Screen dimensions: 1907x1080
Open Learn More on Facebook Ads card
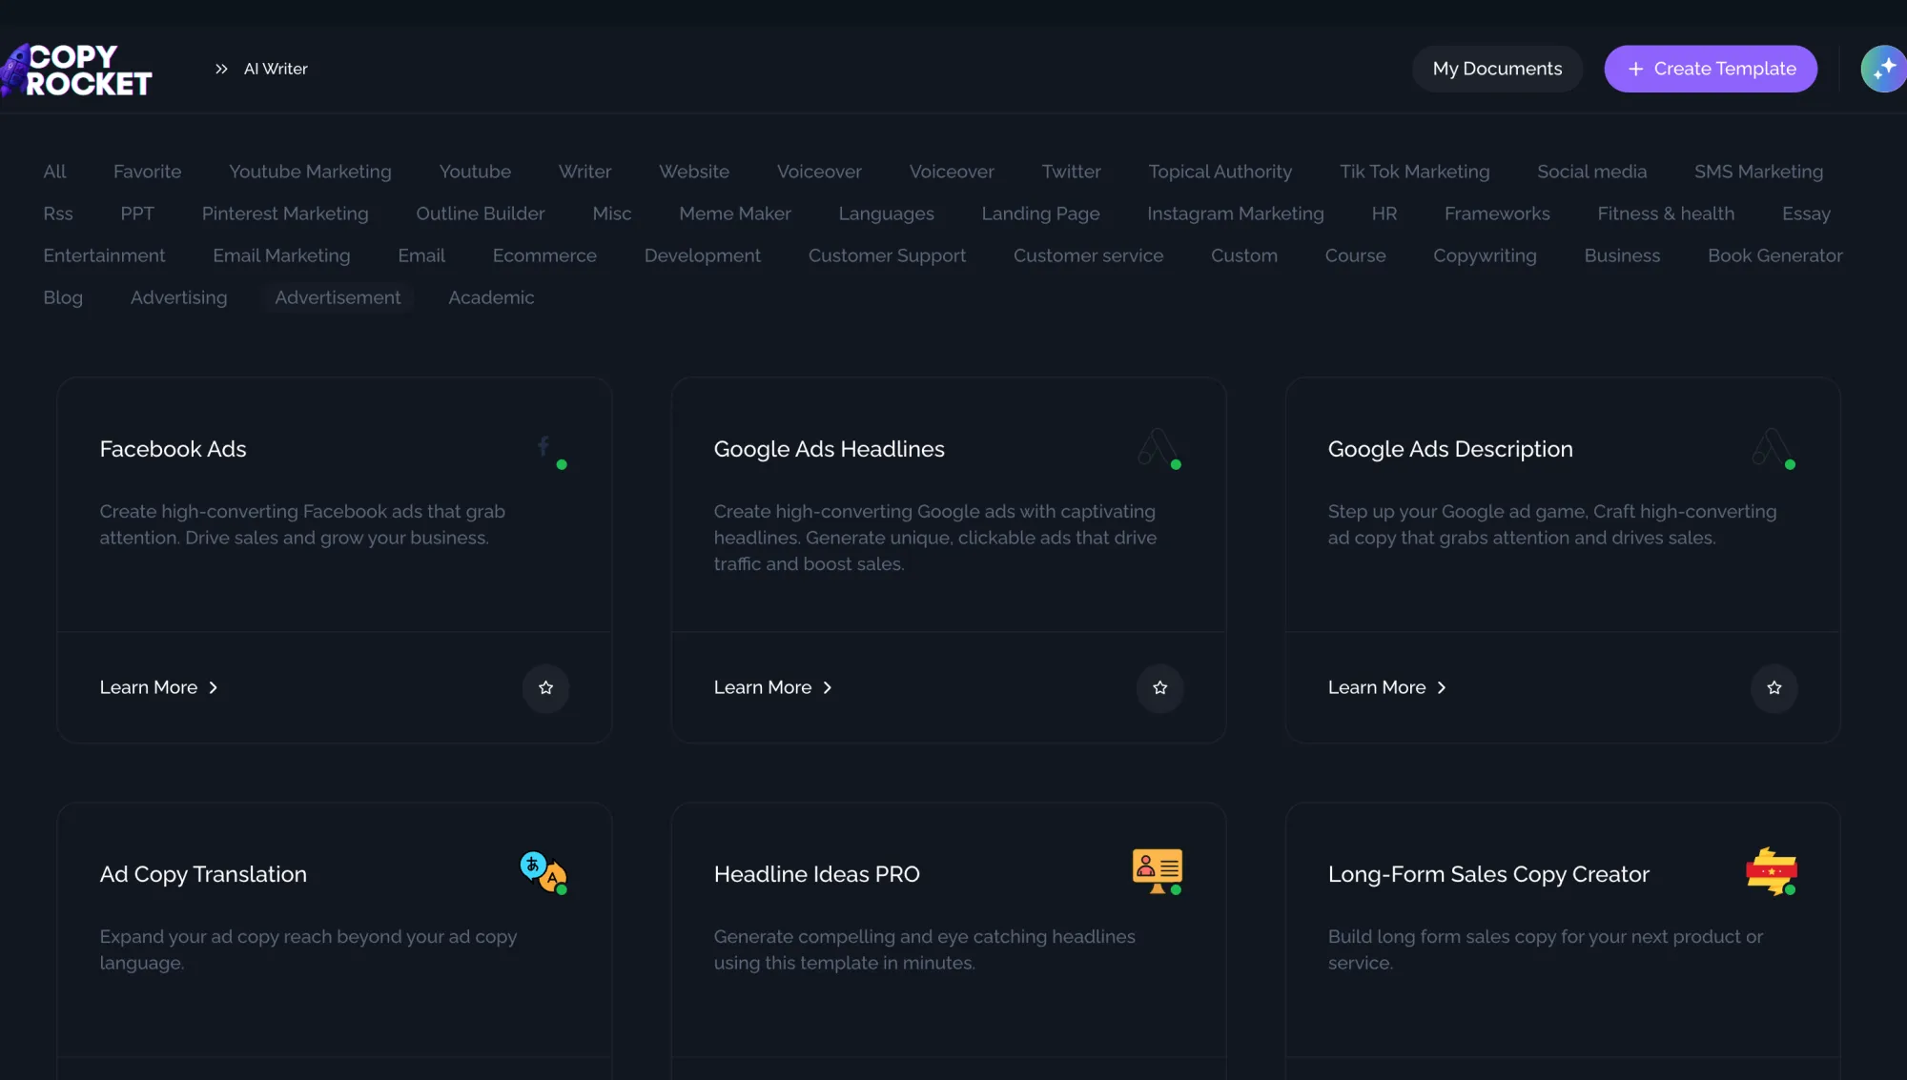pyautogui.click(x=158, y=687)
